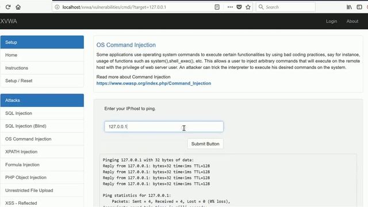Open XSS - Reflected attack page

[42, 202]
